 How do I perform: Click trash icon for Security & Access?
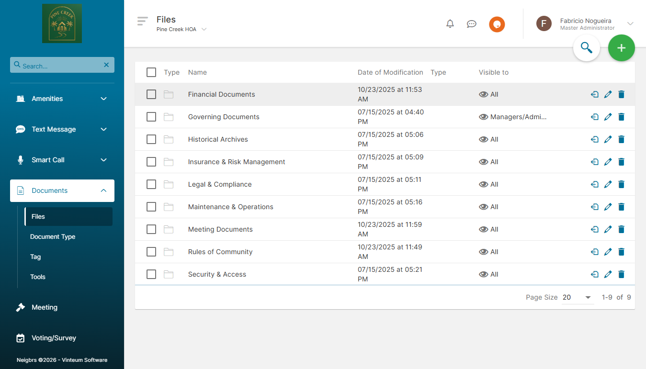[621, 274]
